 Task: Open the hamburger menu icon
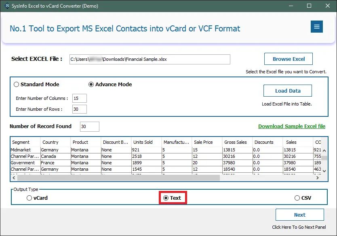click(316, 27)
